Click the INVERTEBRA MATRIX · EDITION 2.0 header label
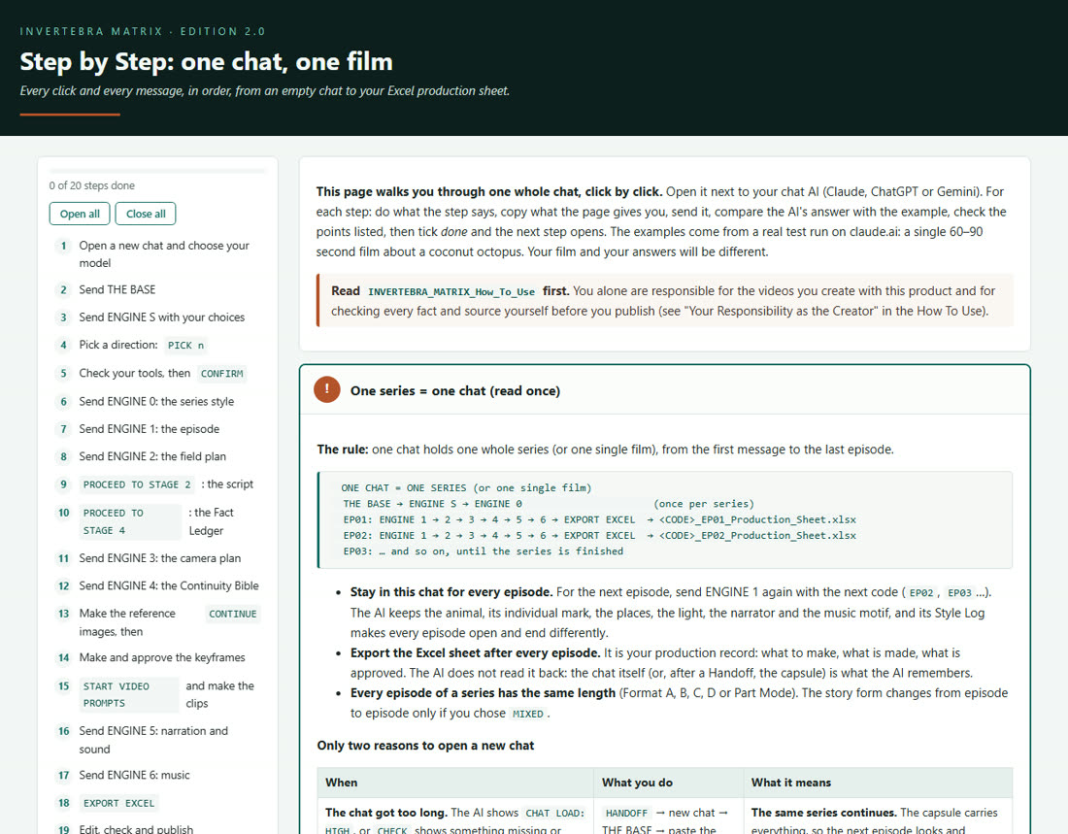 143,31
